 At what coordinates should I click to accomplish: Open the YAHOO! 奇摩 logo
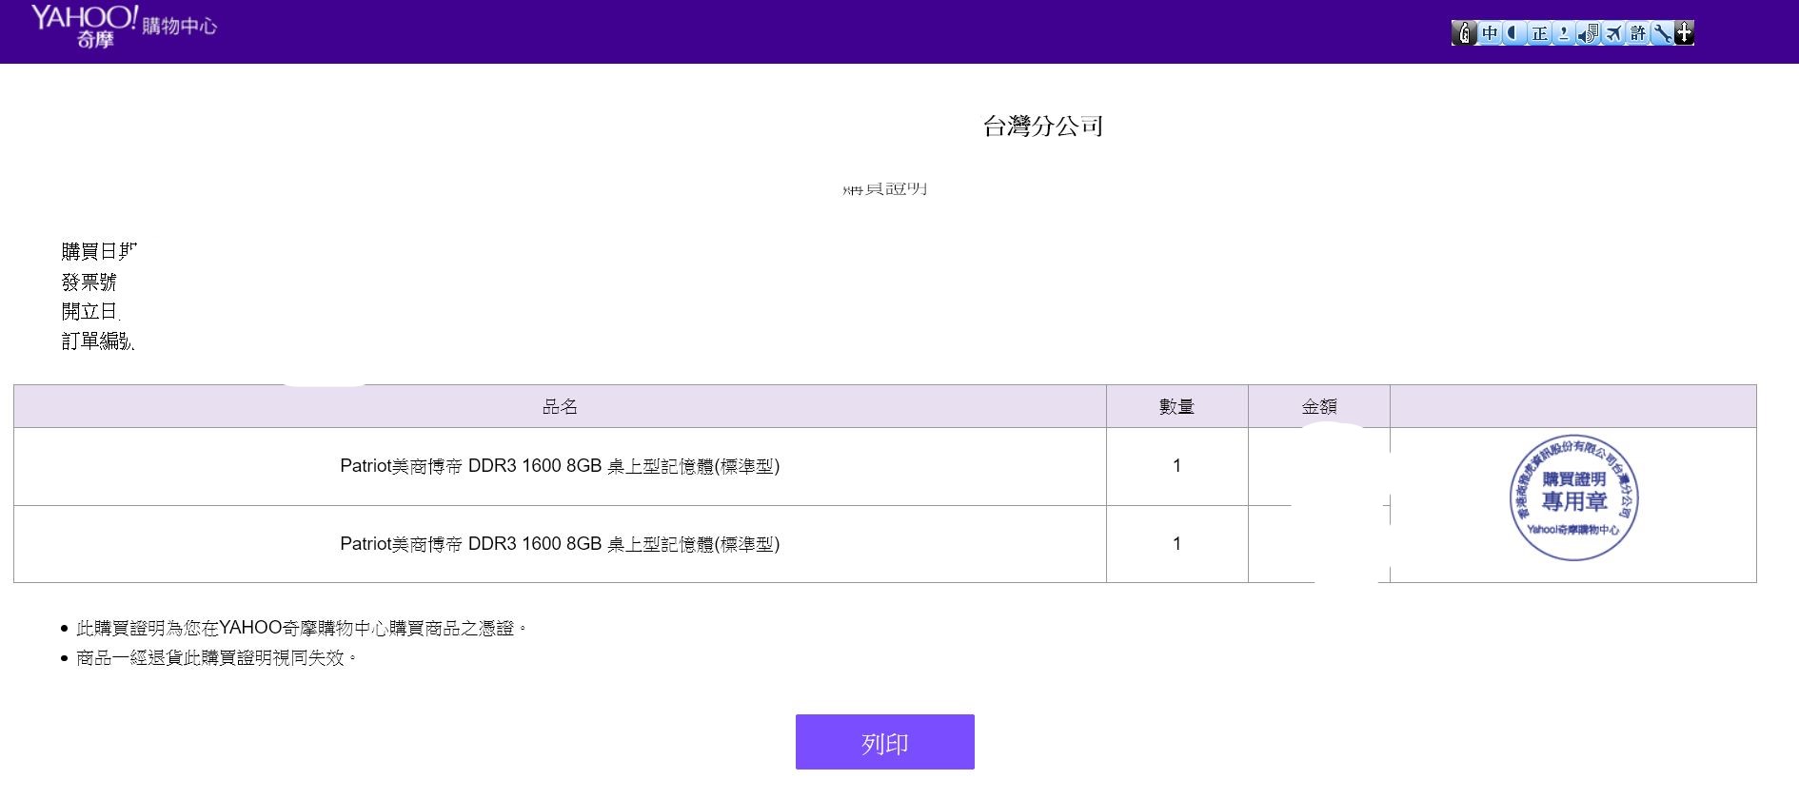tap(85, 26)
